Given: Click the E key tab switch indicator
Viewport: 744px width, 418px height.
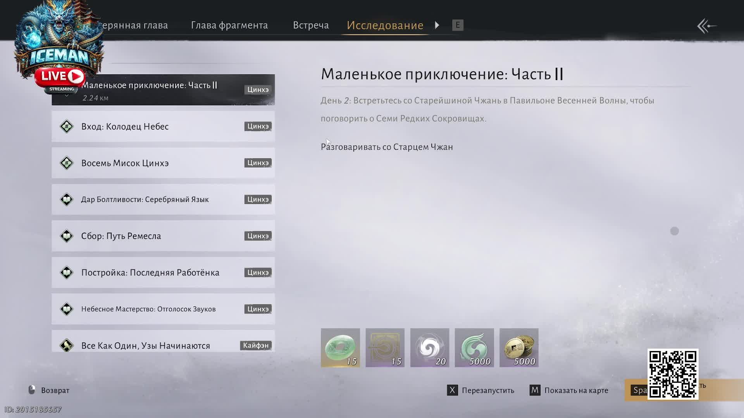Looking at the screenshot, I should (x=458, y=25).
